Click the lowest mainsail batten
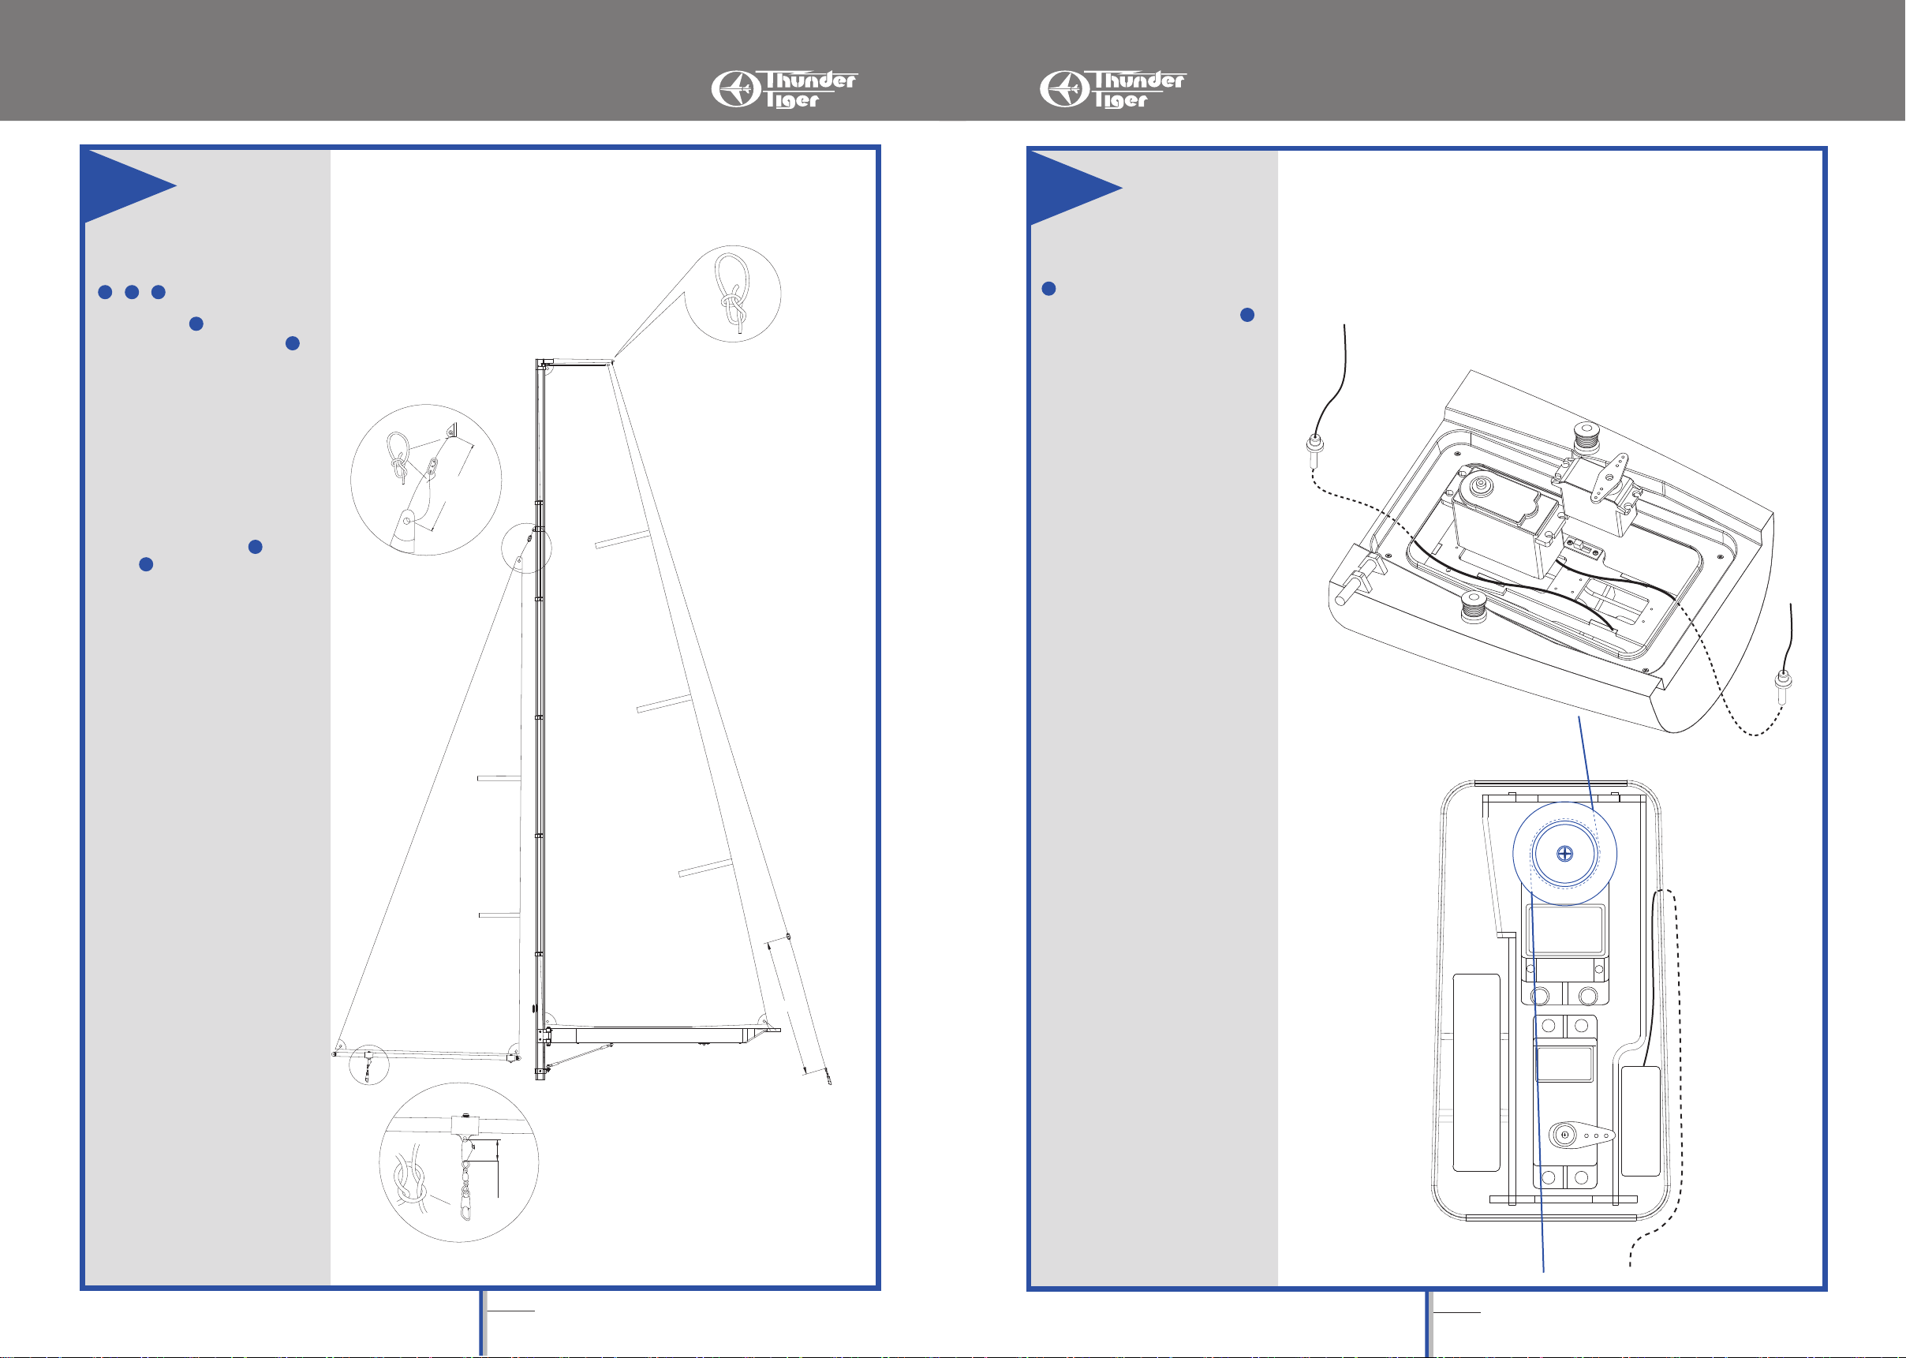Screen dimensions: 1906x1358 pyautogui.click(x=704, y=868)
